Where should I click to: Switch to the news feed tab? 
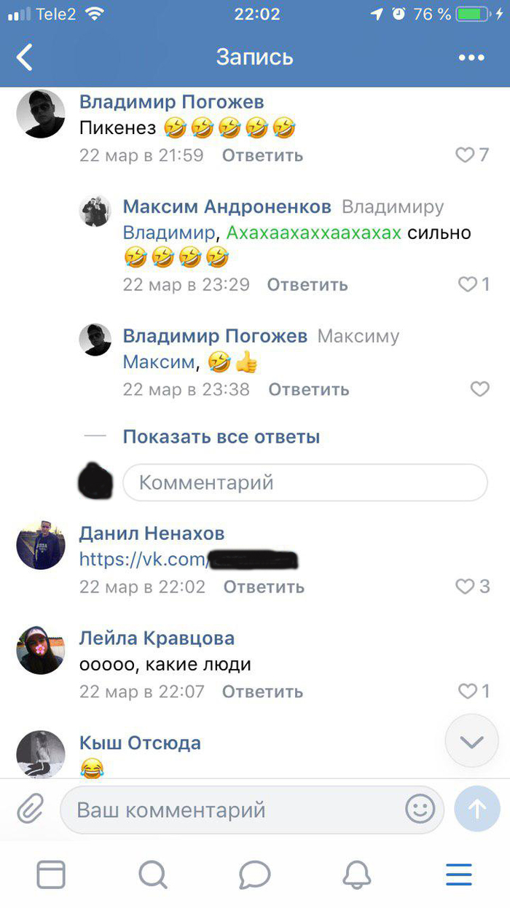(51, 874)
